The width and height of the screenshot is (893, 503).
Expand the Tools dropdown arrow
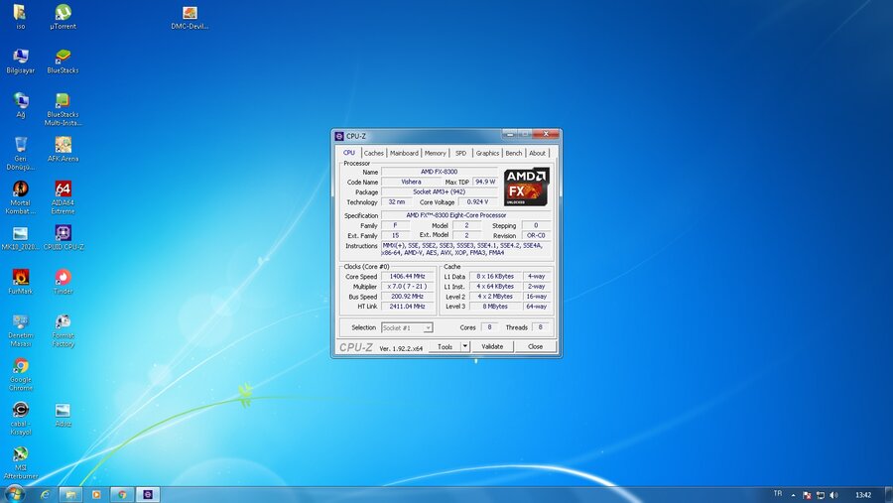tap(464, 346)
